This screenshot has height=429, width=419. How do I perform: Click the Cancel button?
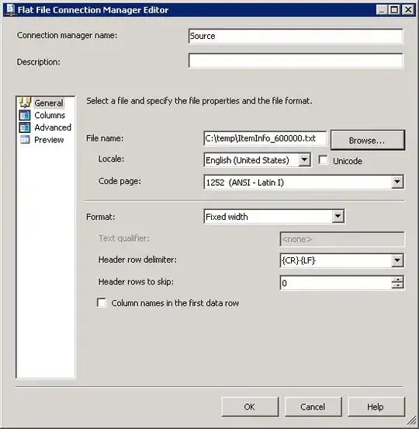313,406
